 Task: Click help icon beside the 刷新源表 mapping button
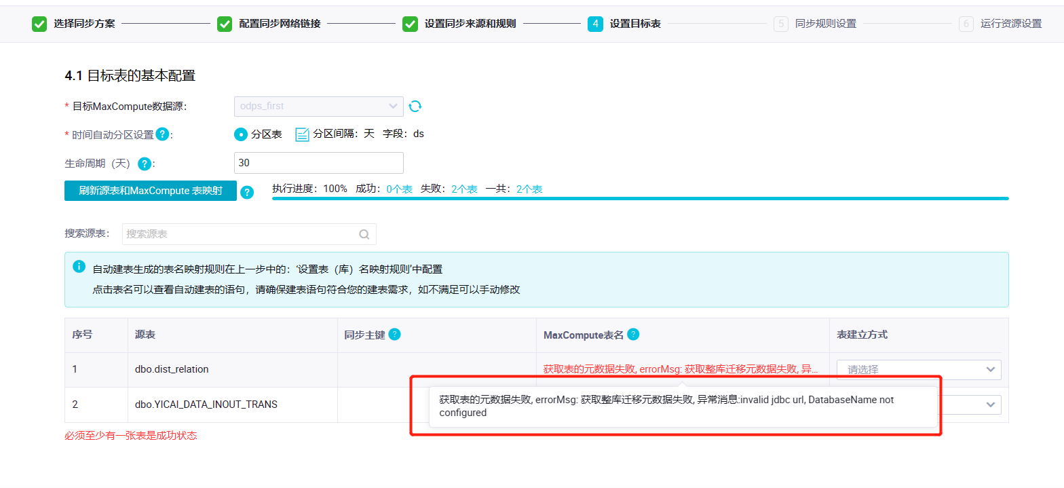click(247, 192)
